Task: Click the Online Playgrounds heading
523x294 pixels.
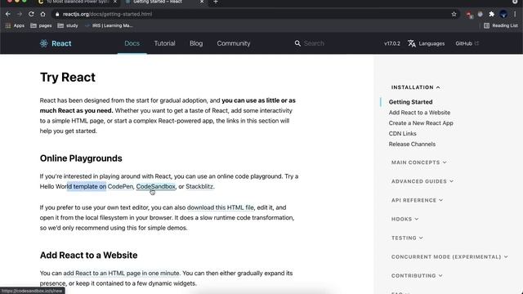Action: [x=81, y=158]
